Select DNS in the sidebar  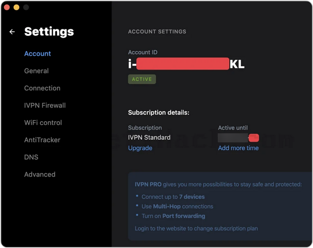pos(31,157)
